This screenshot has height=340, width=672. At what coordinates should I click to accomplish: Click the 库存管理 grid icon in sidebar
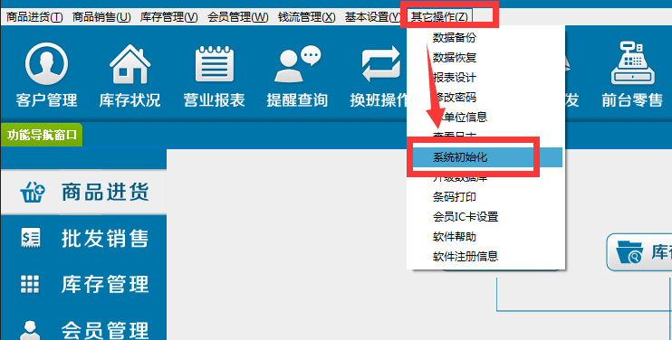click(30, 285)
